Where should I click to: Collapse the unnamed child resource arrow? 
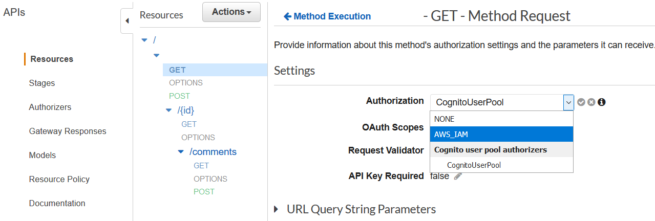(x=157, y=55)
